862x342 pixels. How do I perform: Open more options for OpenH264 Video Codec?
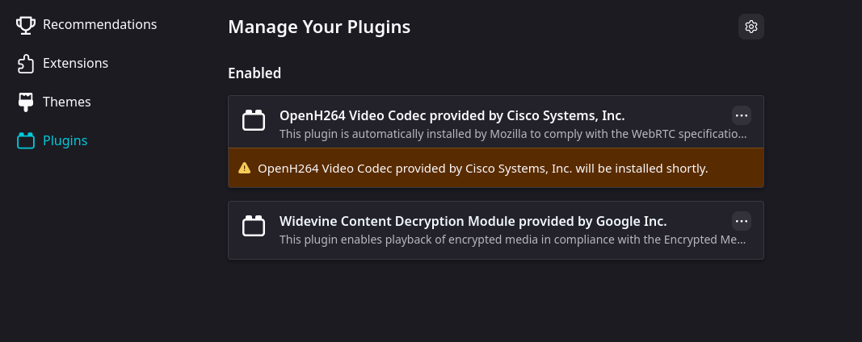(x=742, y=115)
